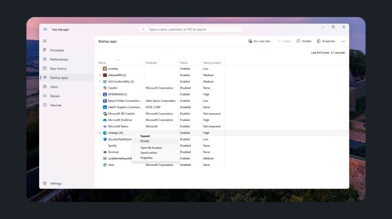
Task: Click Run new task button
Action: pos(259,41)
